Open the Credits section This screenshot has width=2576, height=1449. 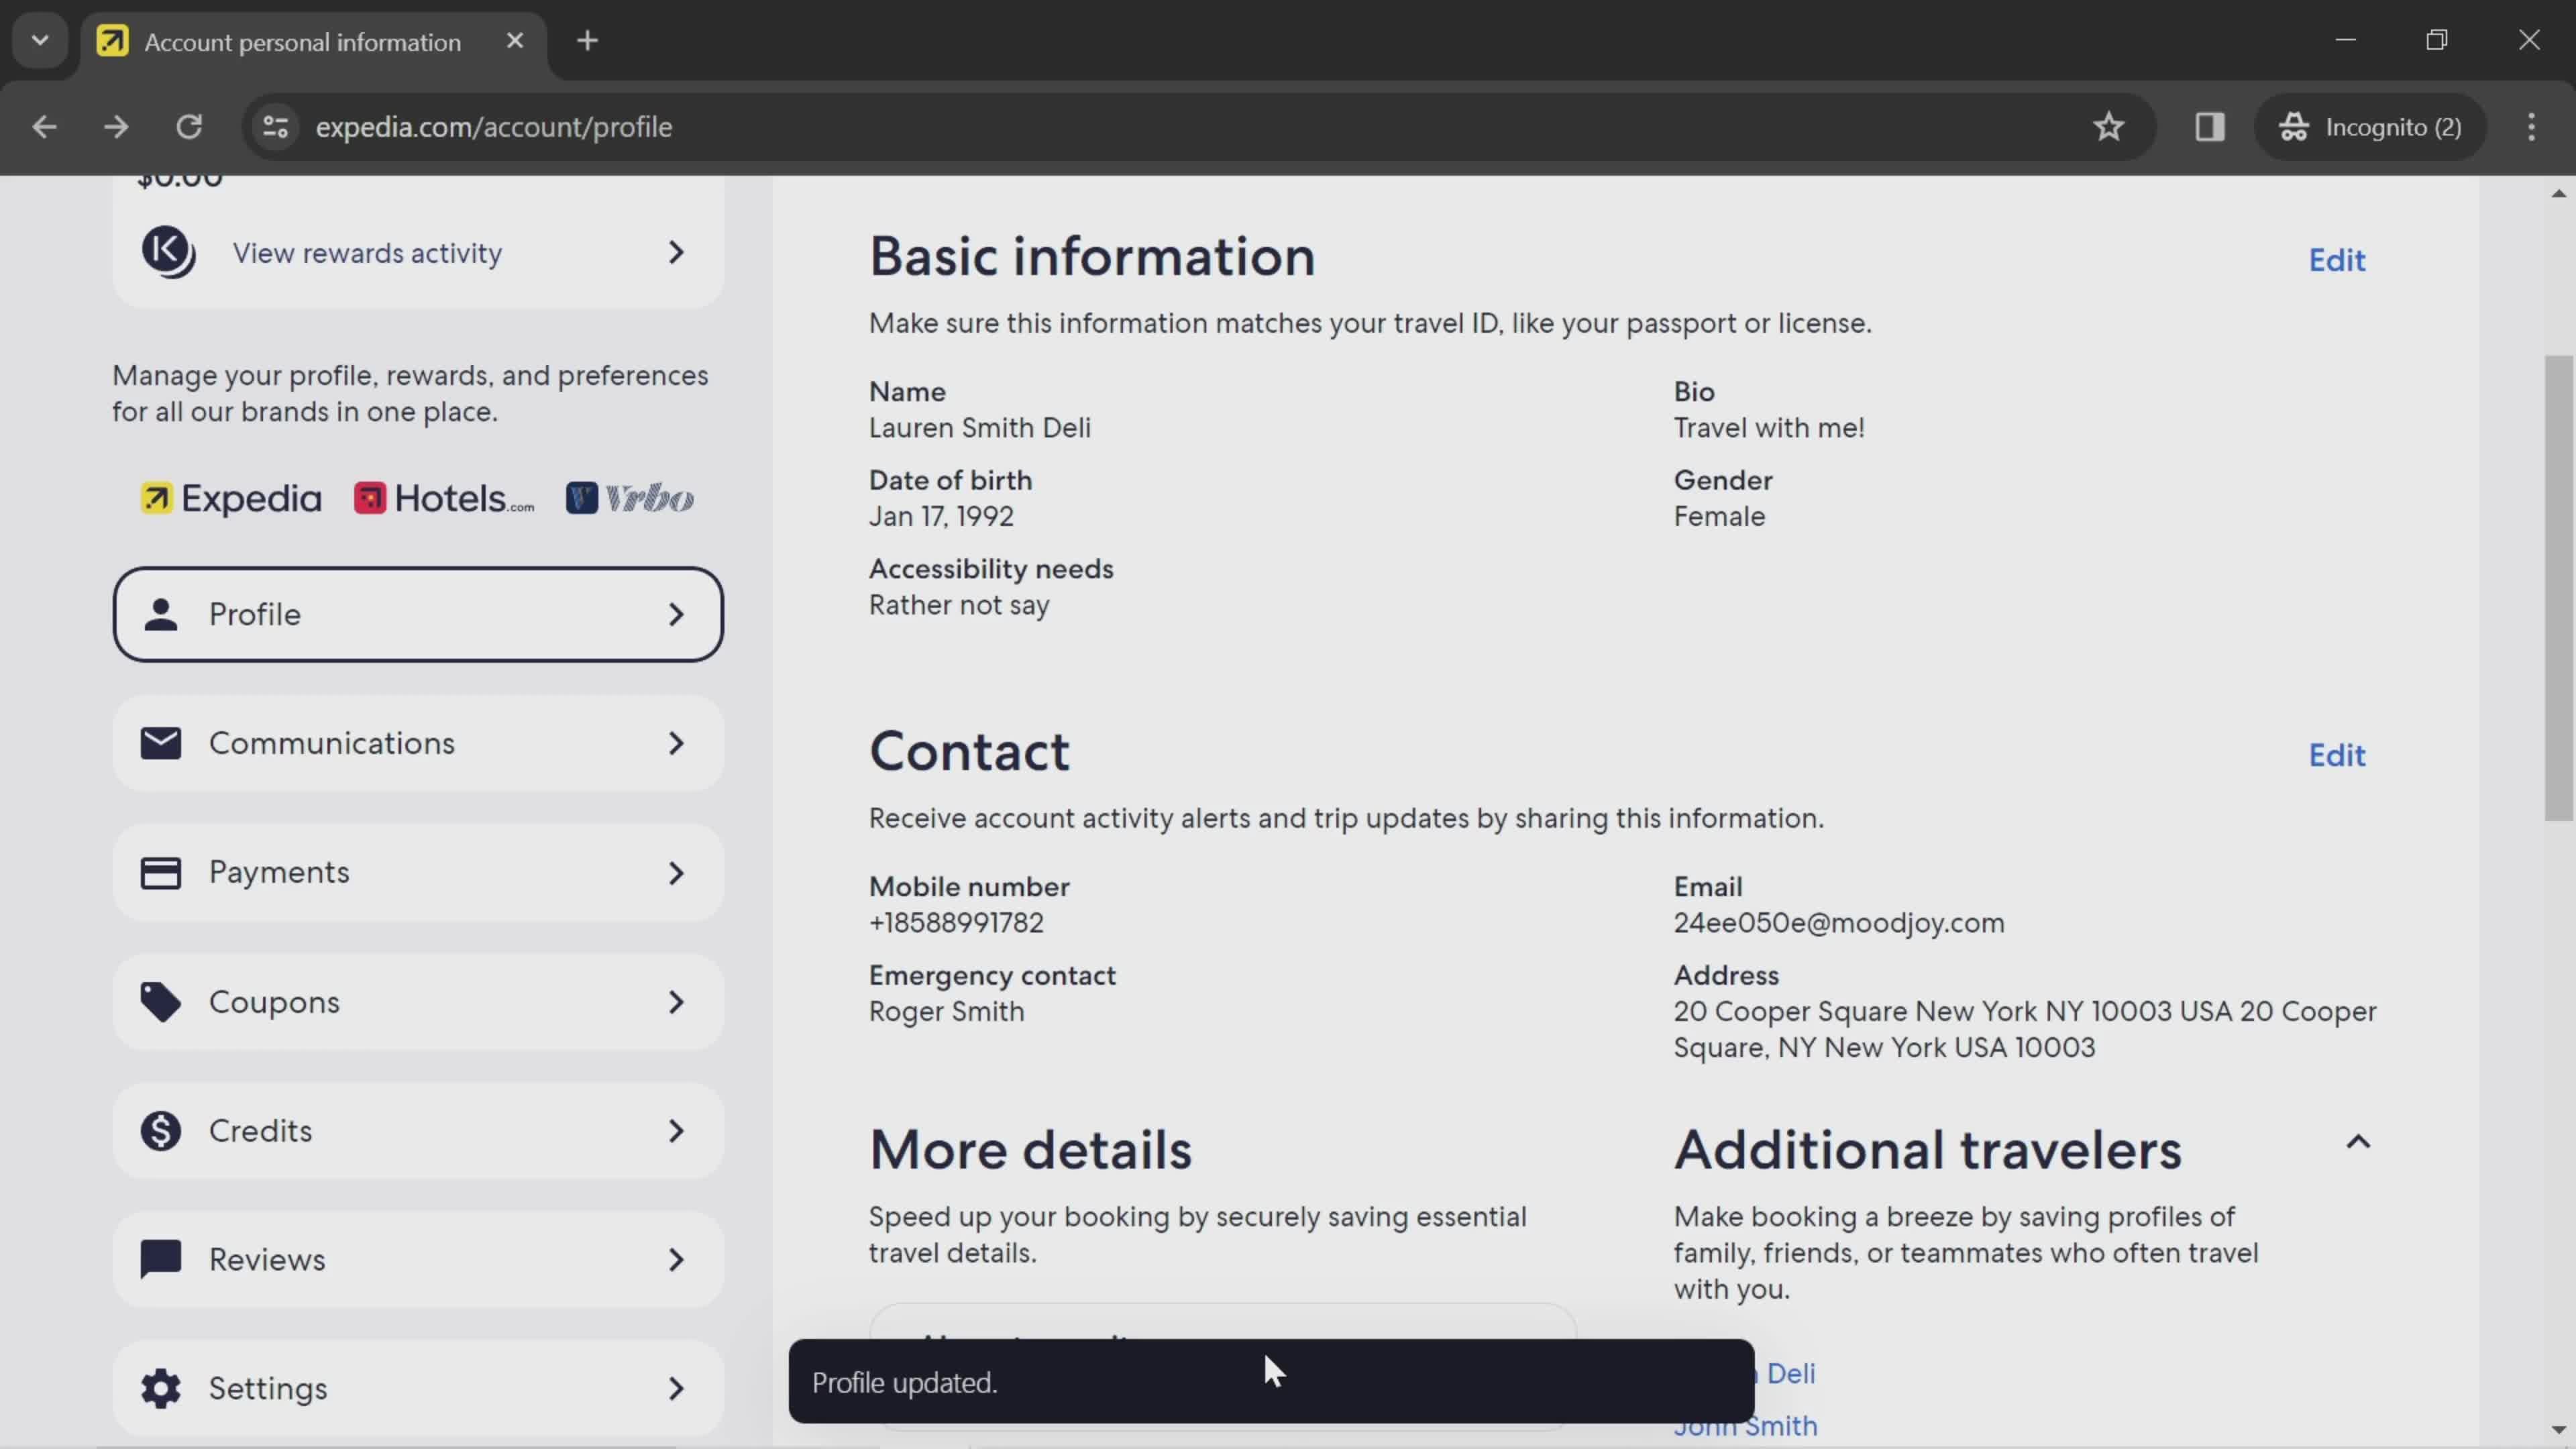tap(418, 1131)
